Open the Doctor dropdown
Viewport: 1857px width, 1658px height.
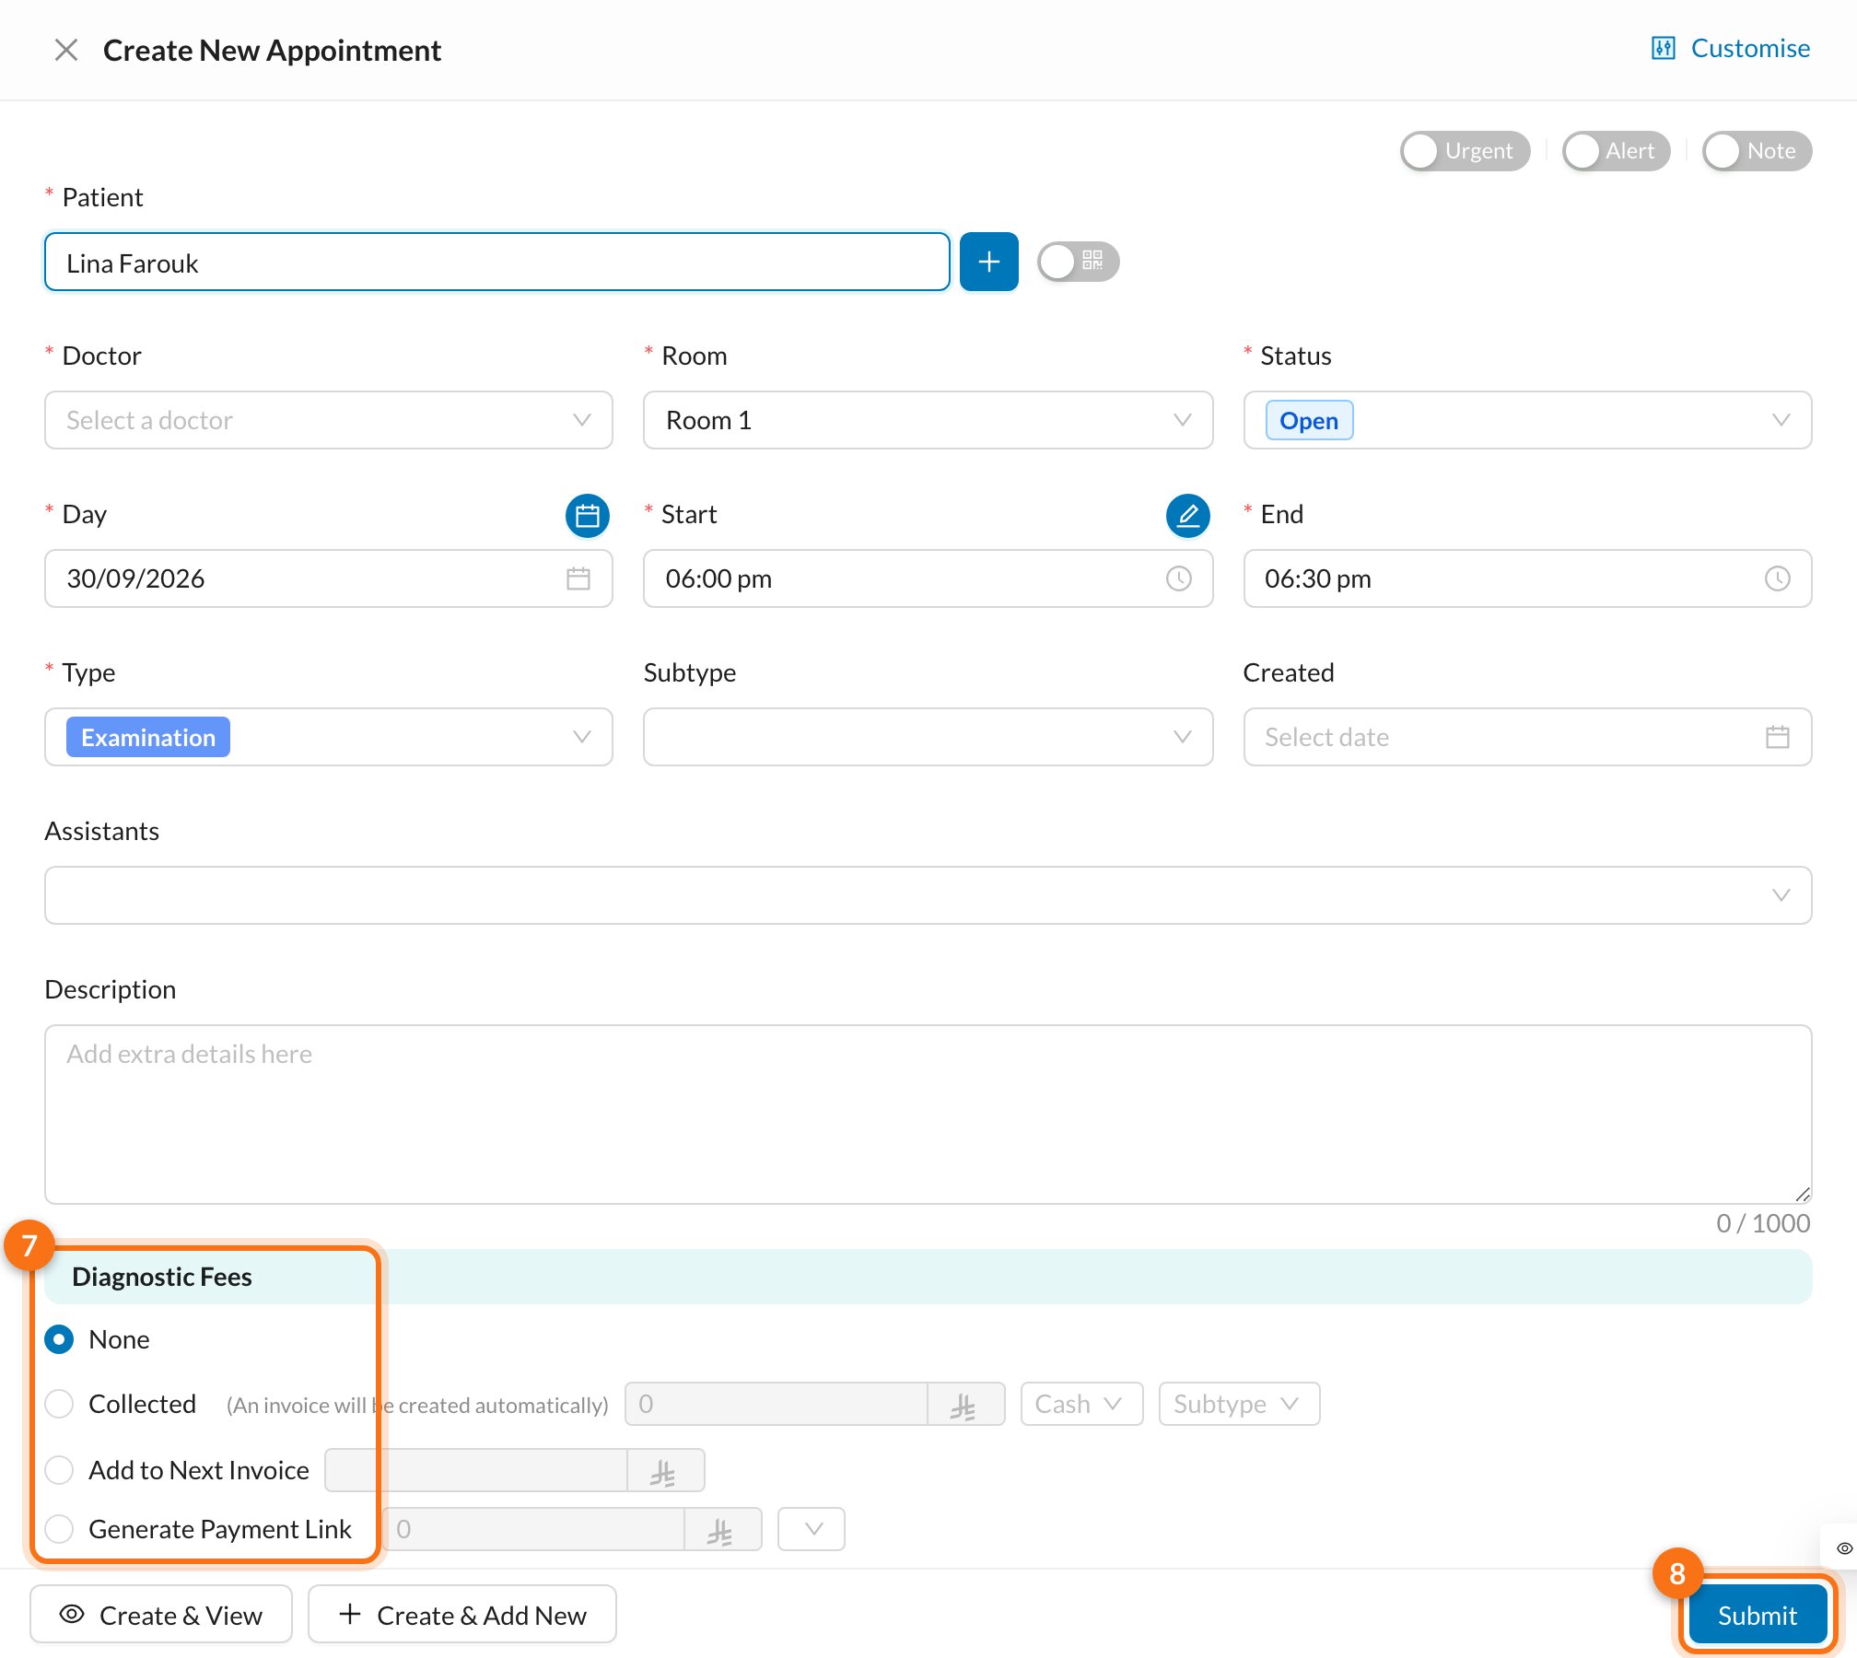coord(329,420)
